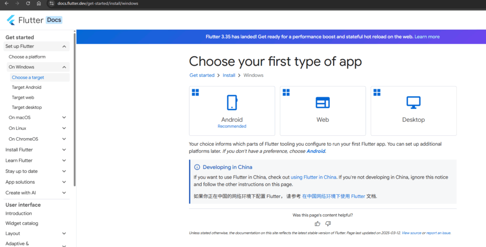Screen dimensions: 486x247
Task: Click the sidebar vertical scrollbar
Action: point(75,109)
